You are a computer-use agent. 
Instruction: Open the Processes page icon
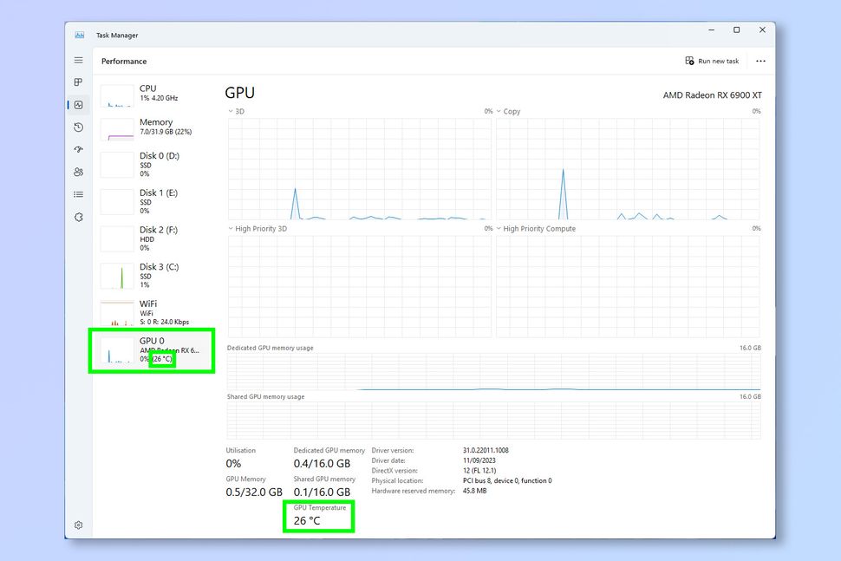(x=78, y=82)
